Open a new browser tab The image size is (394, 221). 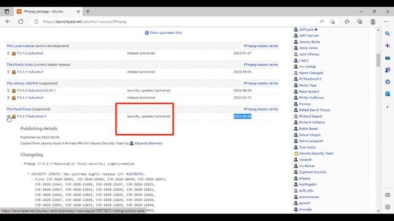coord(88,11)
